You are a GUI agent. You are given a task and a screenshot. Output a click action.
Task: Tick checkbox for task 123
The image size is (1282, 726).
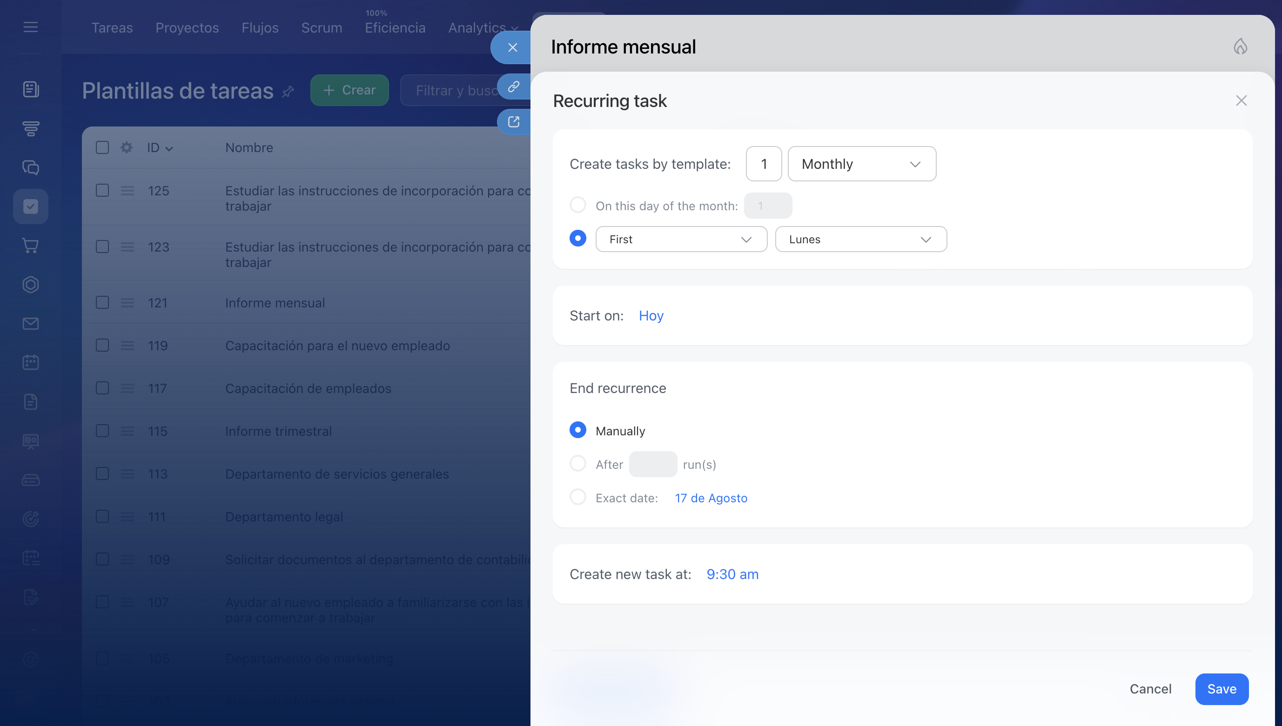pos(102,247)
